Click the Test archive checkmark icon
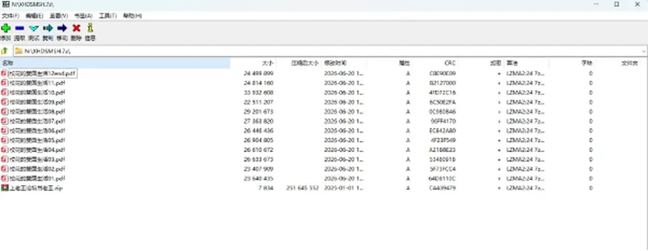 coord(34,28)
